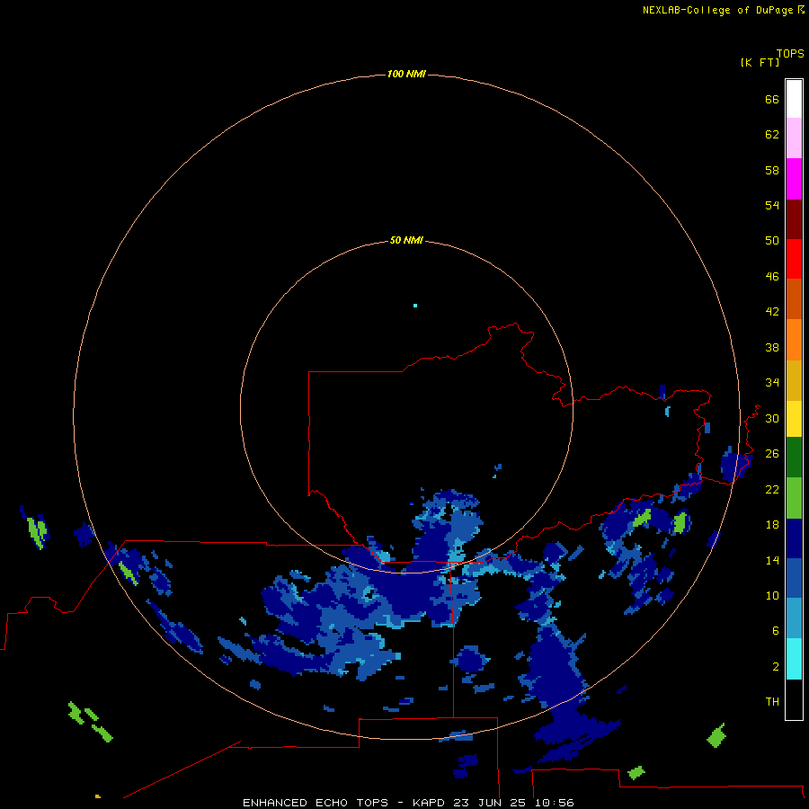Click the "2" legend value
This screenshot has height=809, width=809.
[776, 667]
